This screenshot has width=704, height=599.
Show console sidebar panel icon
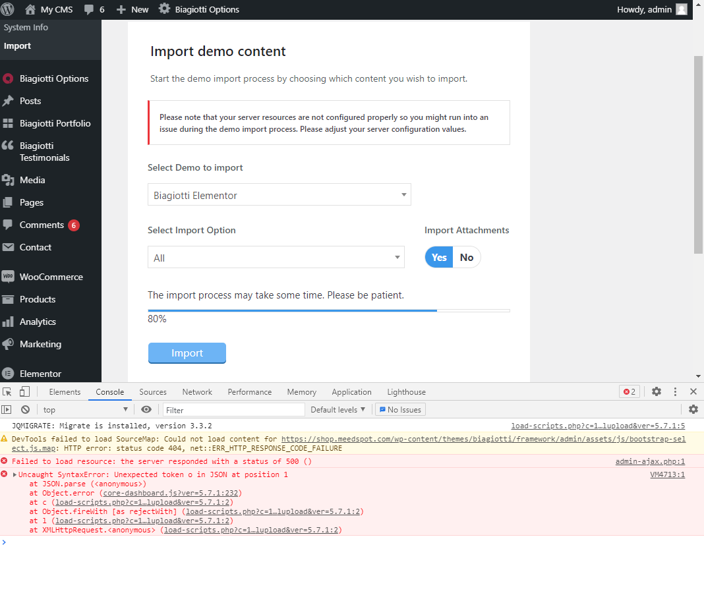tap(7, 410)
